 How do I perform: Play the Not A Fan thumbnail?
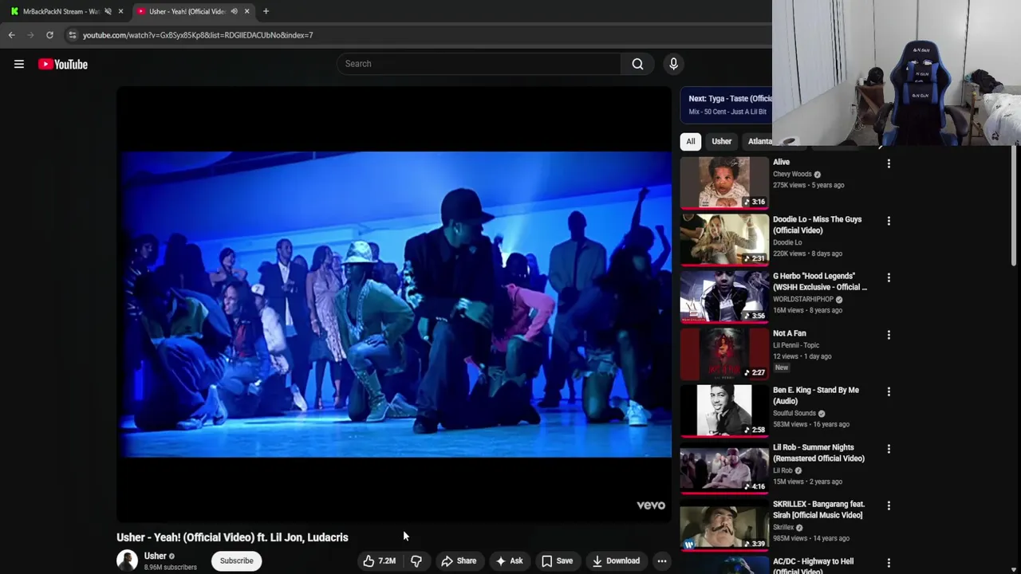pyautogui.click(x=724, y=353)
